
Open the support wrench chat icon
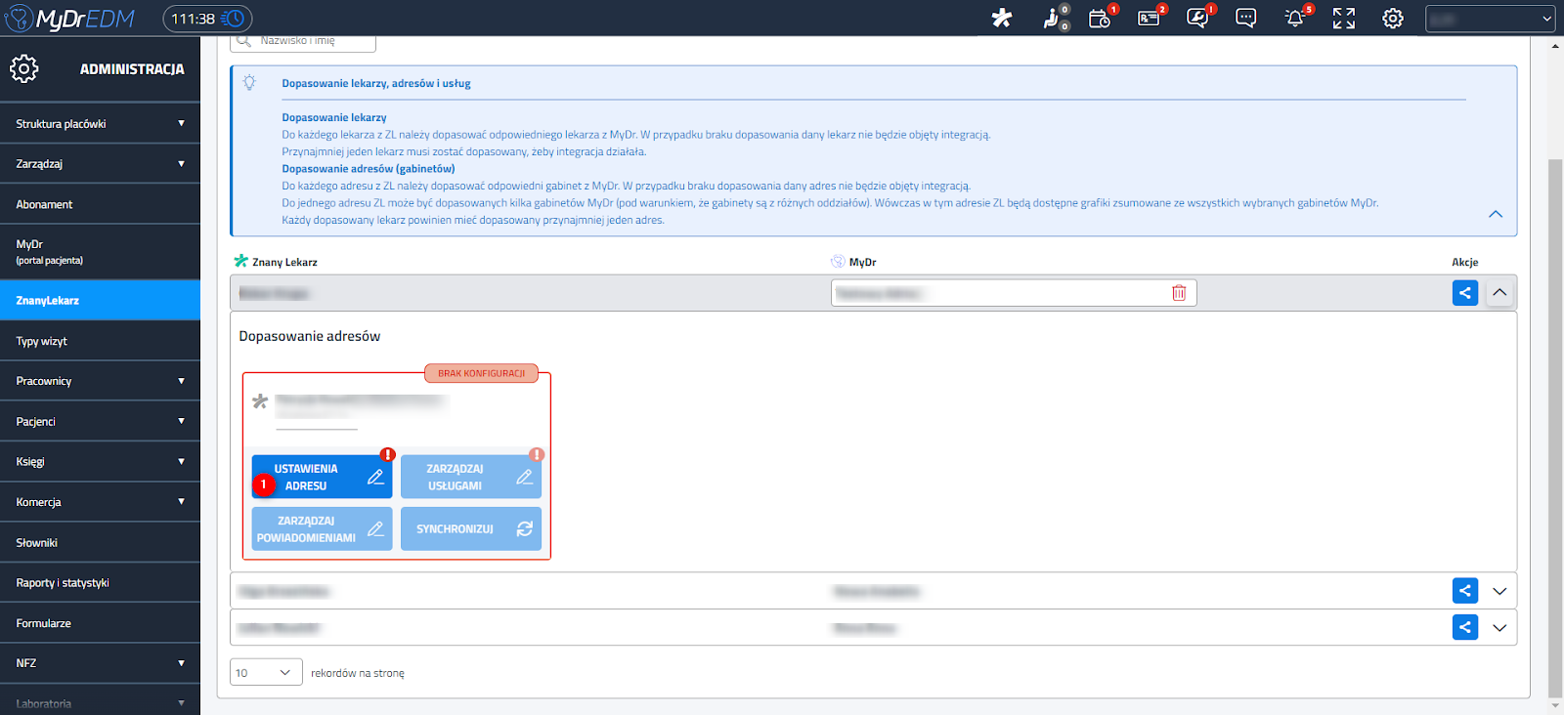tap(1197, 18)
